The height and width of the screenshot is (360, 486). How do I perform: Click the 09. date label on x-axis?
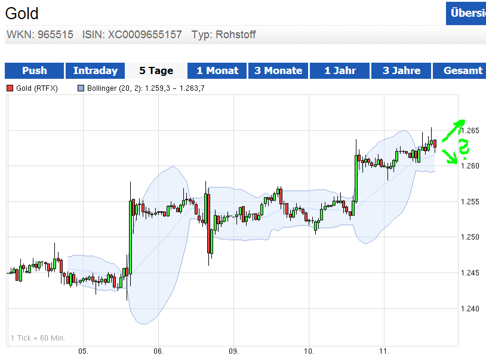tap(233, 350)
